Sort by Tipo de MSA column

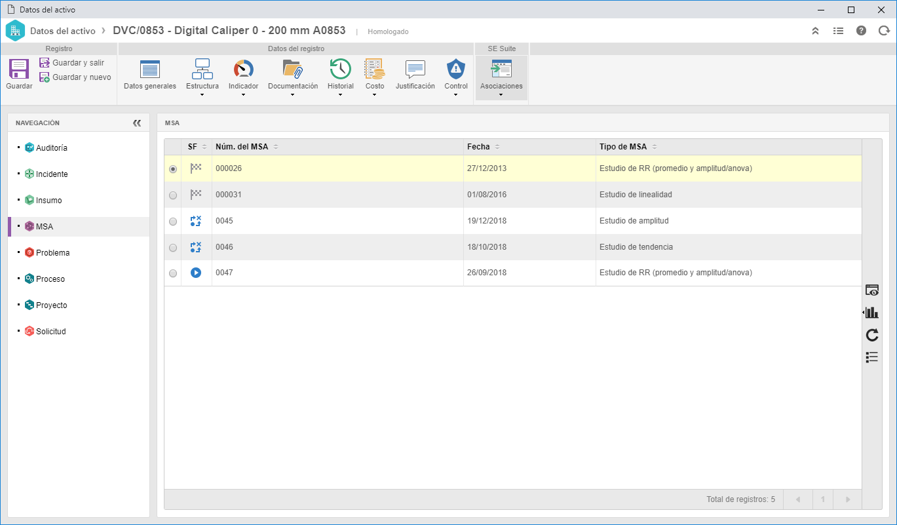click(729, 147)
